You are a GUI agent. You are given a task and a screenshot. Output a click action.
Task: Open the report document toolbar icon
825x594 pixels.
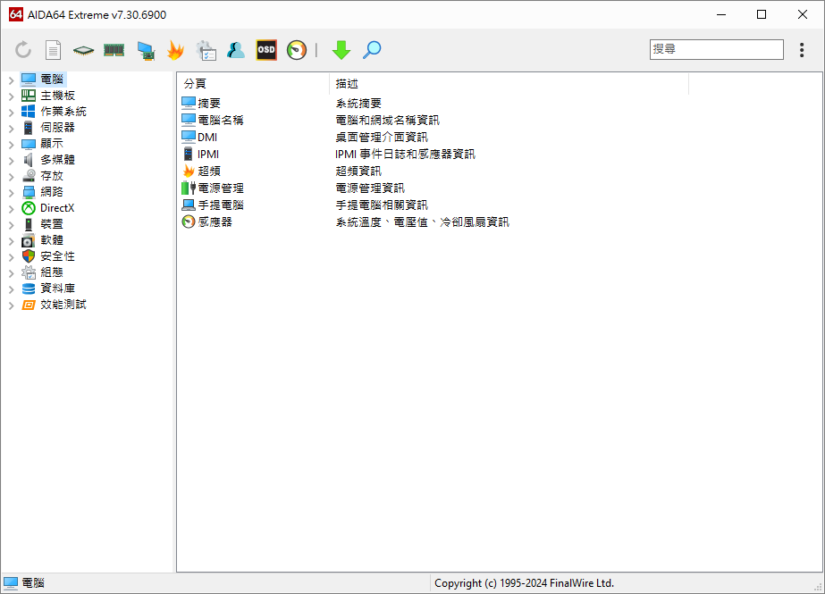click(x=53, y=50)
